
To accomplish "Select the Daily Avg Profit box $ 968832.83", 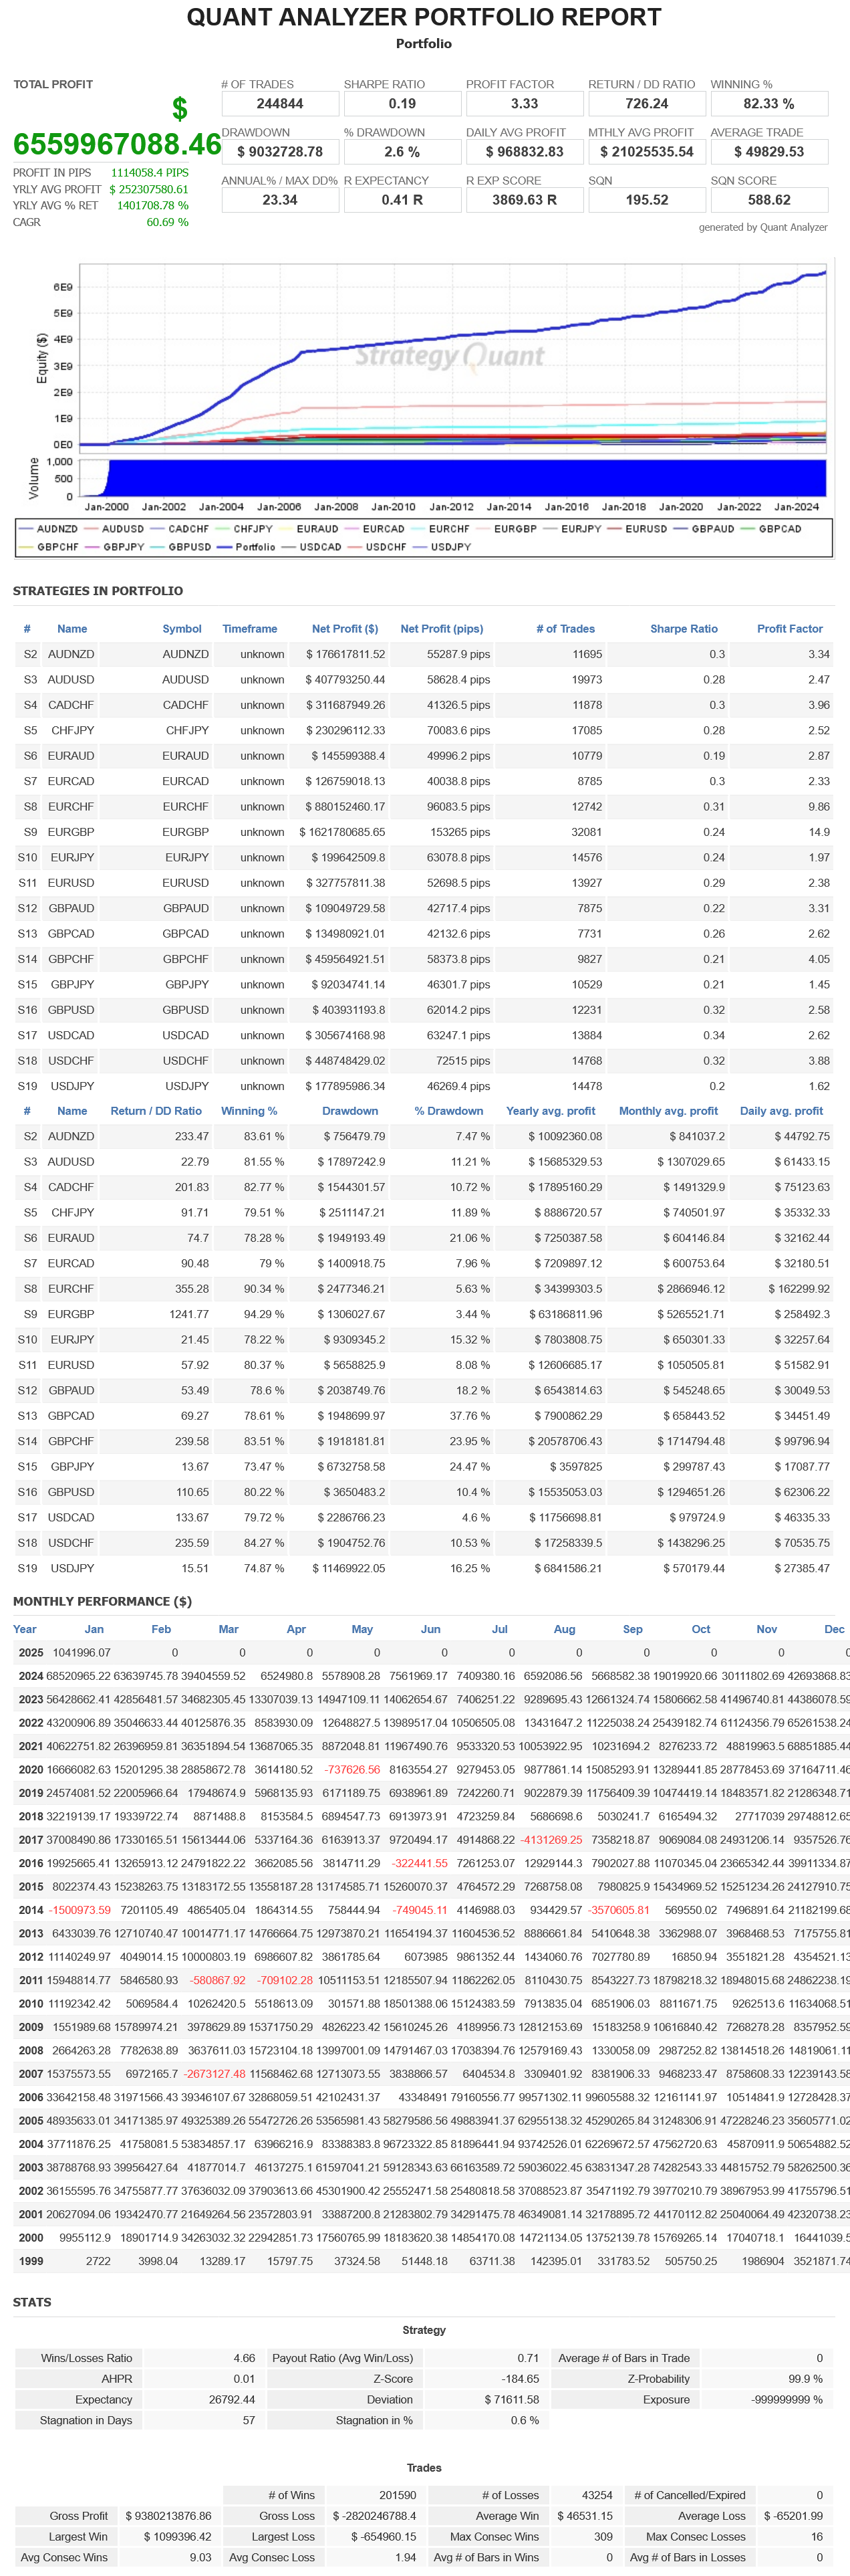I will coord(525,152).
